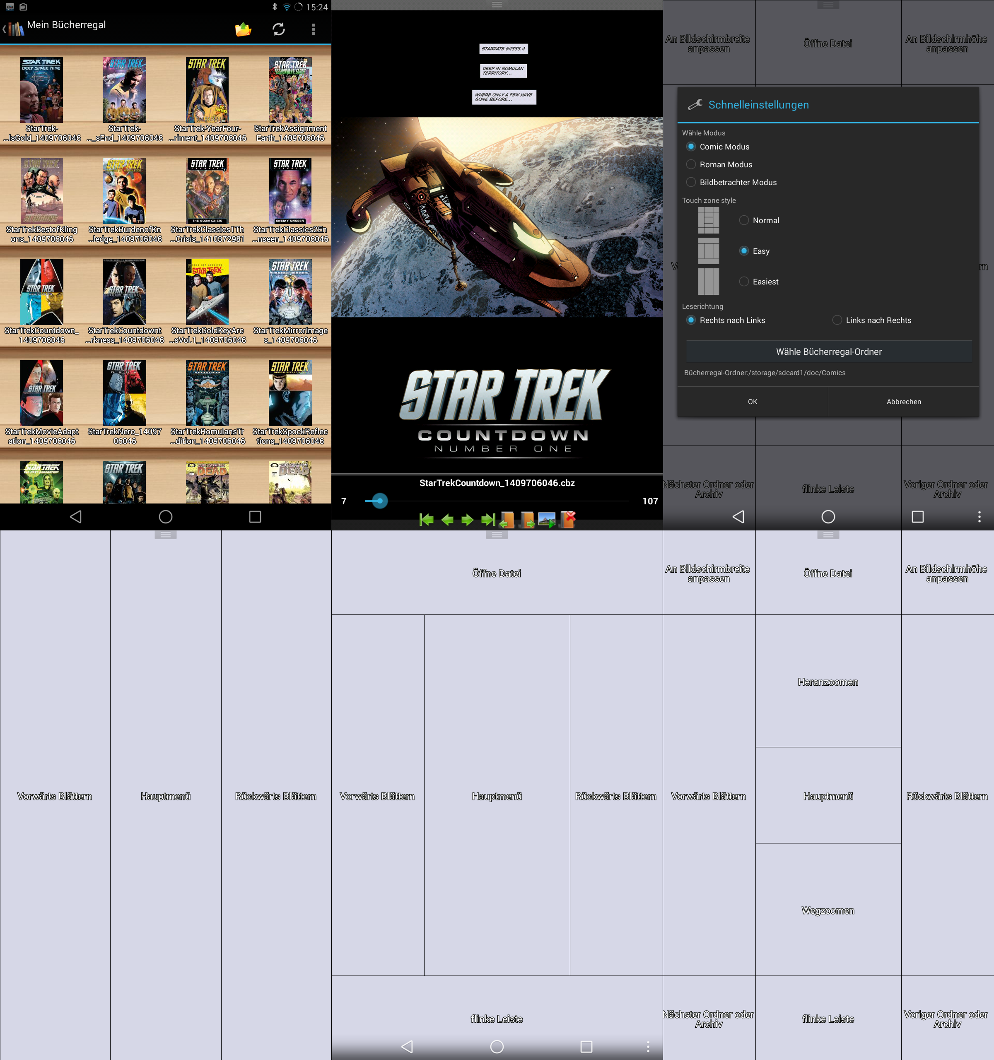Open the StarTrekCountdowntoDarkness comic

click(124, 291)
